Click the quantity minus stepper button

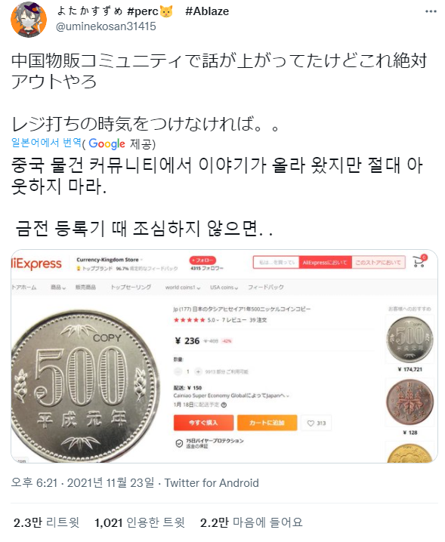pyautogui.click(x=178, y=371)
